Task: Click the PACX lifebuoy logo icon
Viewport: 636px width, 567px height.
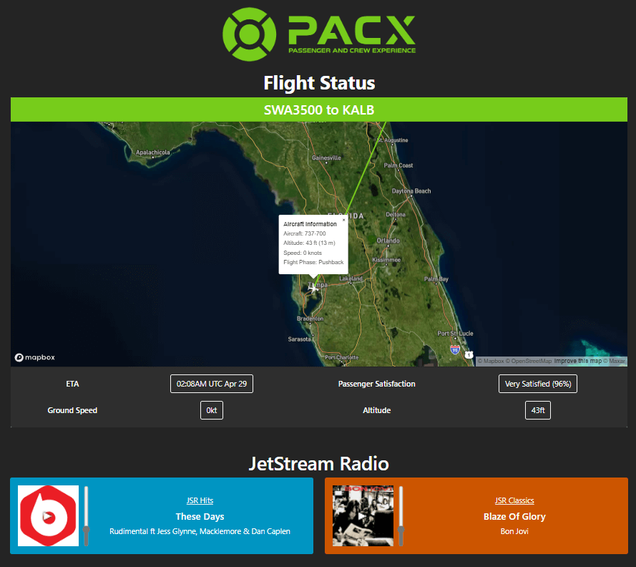Action: 249,34
